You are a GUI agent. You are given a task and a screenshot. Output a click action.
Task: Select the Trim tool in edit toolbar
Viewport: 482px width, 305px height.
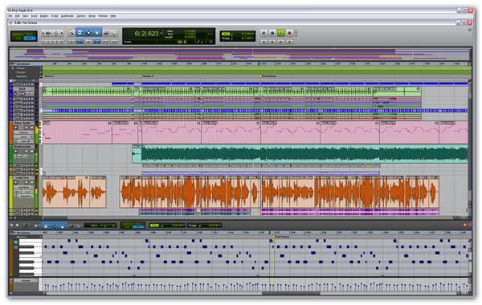click(80, 33)
